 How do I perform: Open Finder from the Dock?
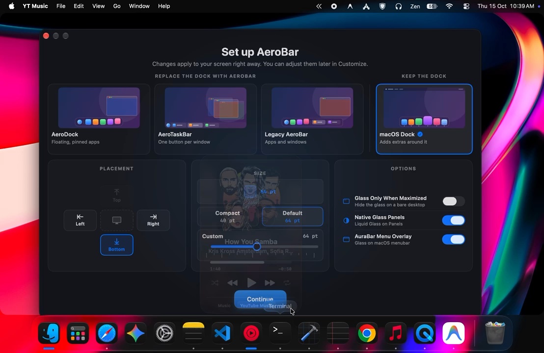pos(49,333)
